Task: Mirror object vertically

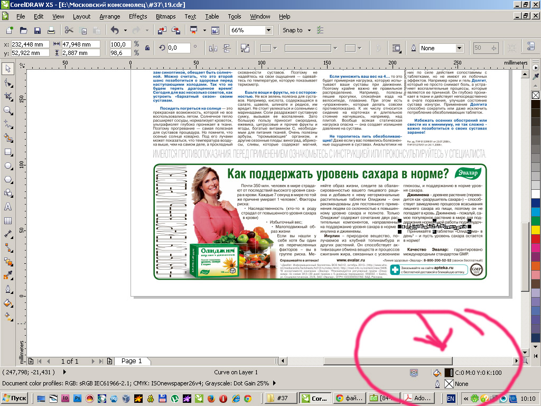Action: point(227,48)
